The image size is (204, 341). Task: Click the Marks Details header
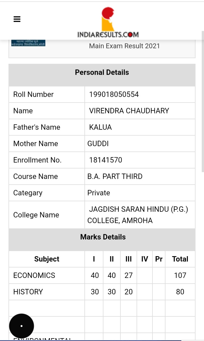point(103,237)
